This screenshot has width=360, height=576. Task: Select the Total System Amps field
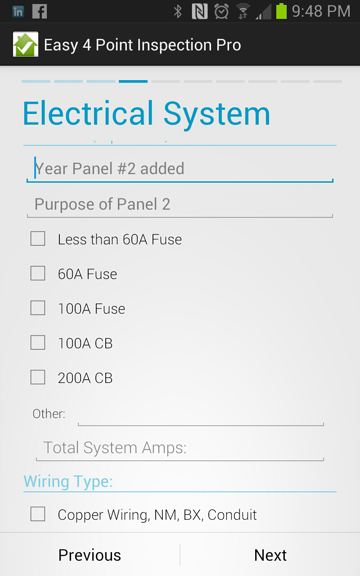pyautogui.click(x=180, y=448)
